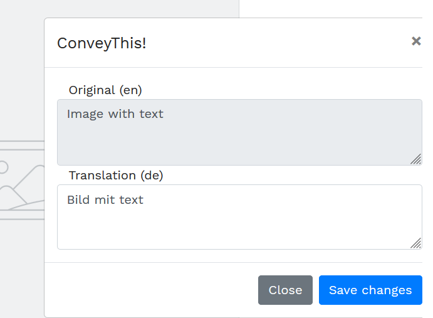Focus the Translation (de) text area
Image resolution: width=433 pixels, height=318 pixels.
[239, 217]
